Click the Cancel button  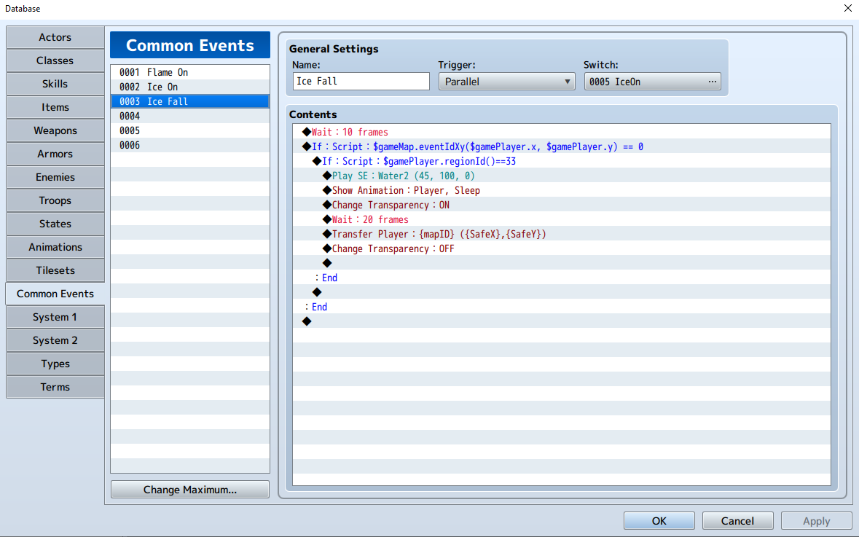pos(737,520)
